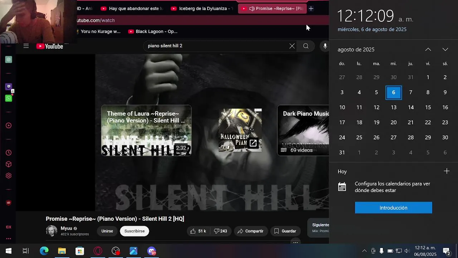
Task: Open Opera settings gear in sidebar
Action: pos(9,176)
